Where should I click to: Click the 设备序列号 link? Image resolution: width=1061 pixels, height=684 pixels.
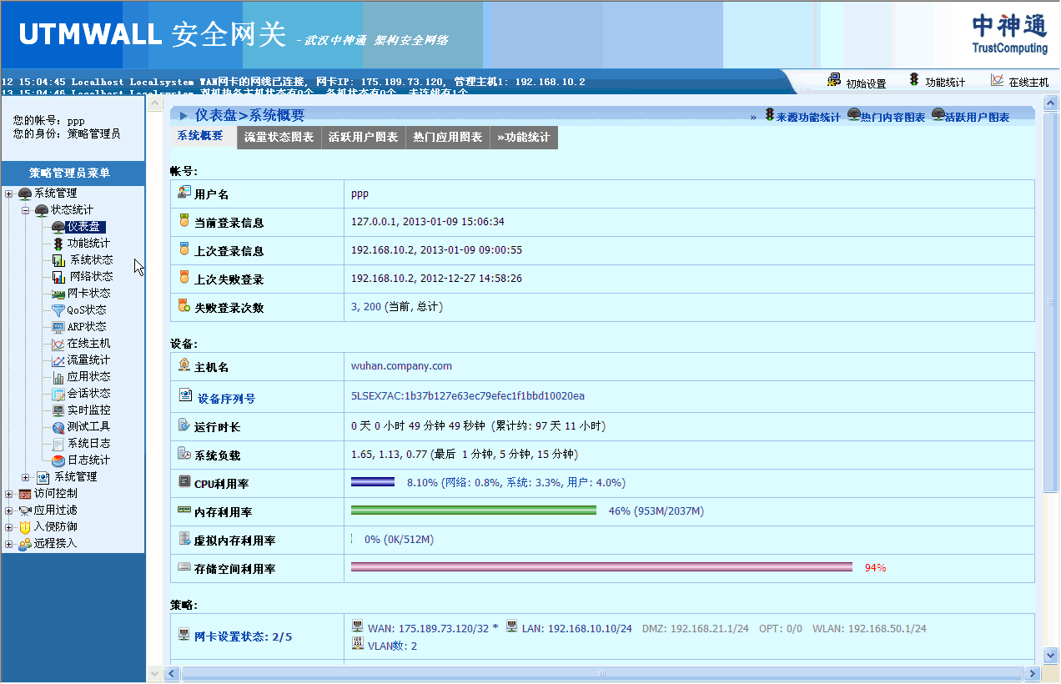(224, 399)
